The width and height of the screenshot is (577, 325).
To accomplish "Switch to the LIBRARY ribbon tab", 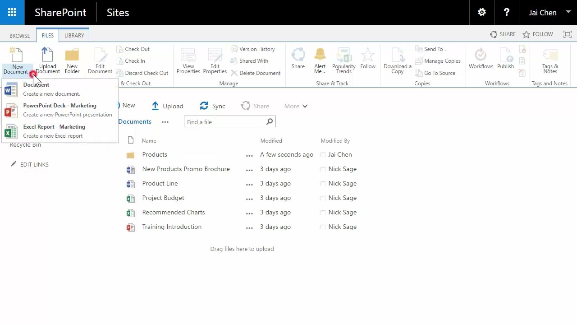I will [x=74, y=36].
